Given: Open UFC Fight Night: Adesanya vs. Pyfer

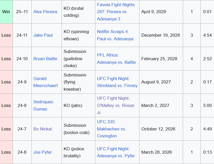Looking at the screenshot, I should (x=116, y=152).
